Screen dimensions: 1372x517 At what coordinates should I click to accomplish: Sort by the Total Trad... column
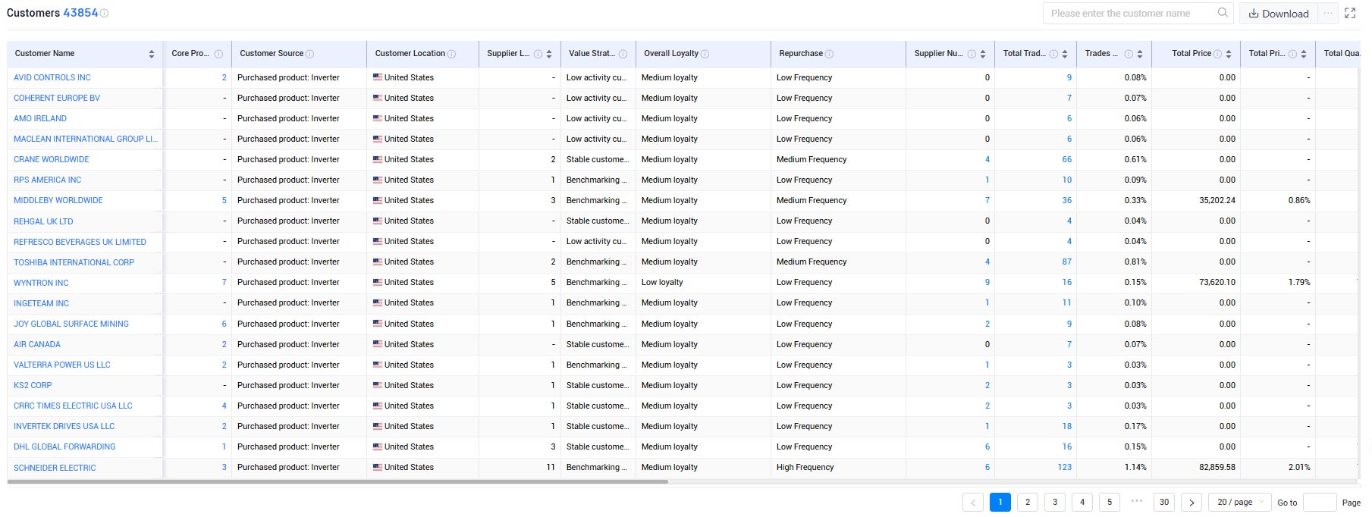point(1065,54)
